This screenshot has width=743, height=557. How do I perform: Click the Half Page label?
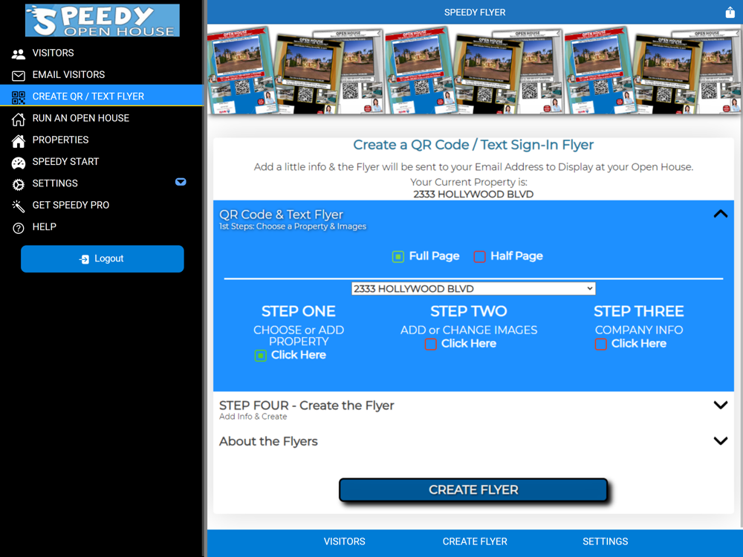(x=516, y=255)
